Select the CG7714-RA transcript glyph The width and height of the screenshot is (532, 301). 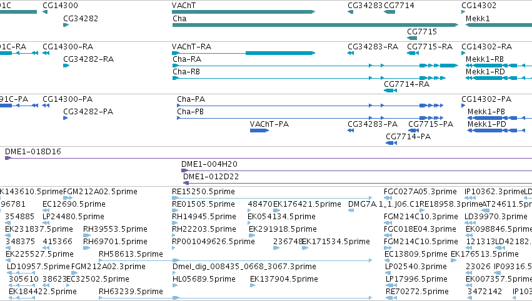pos(390,91)
